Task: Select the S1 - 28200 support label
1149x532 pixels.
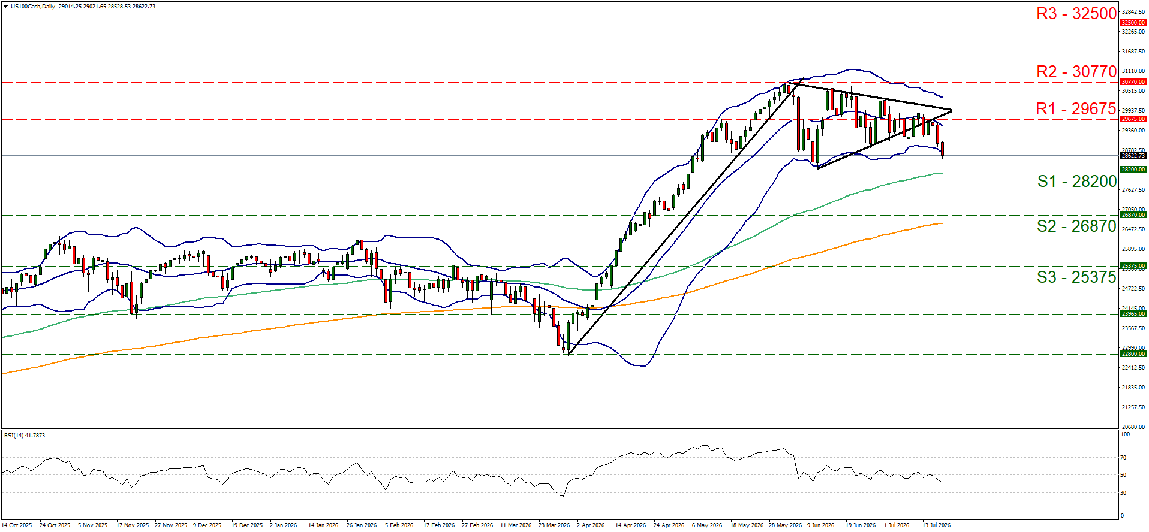Action: pyautogui.click(x=1077, y=181)
